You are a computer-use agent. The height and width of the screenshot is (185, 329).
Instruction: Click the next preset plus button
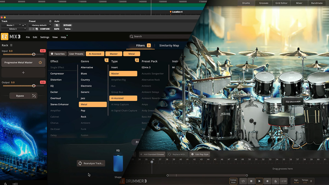point(33,29)
